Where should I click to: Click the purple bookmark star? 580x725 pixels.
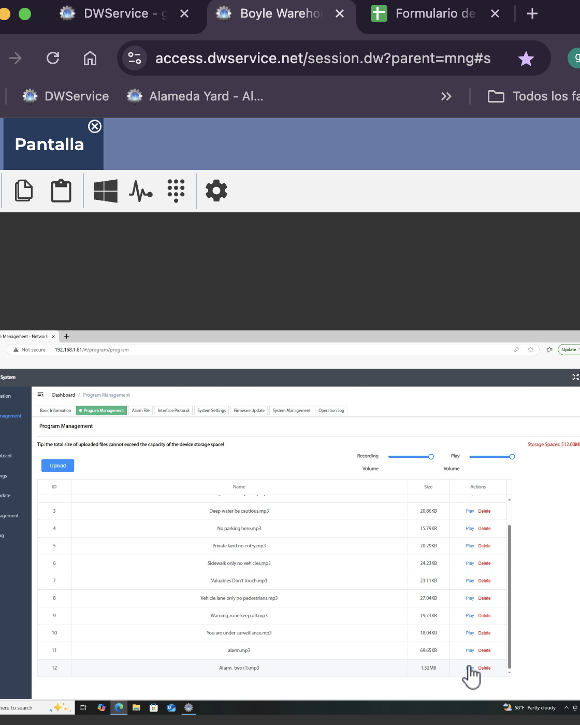526,59
